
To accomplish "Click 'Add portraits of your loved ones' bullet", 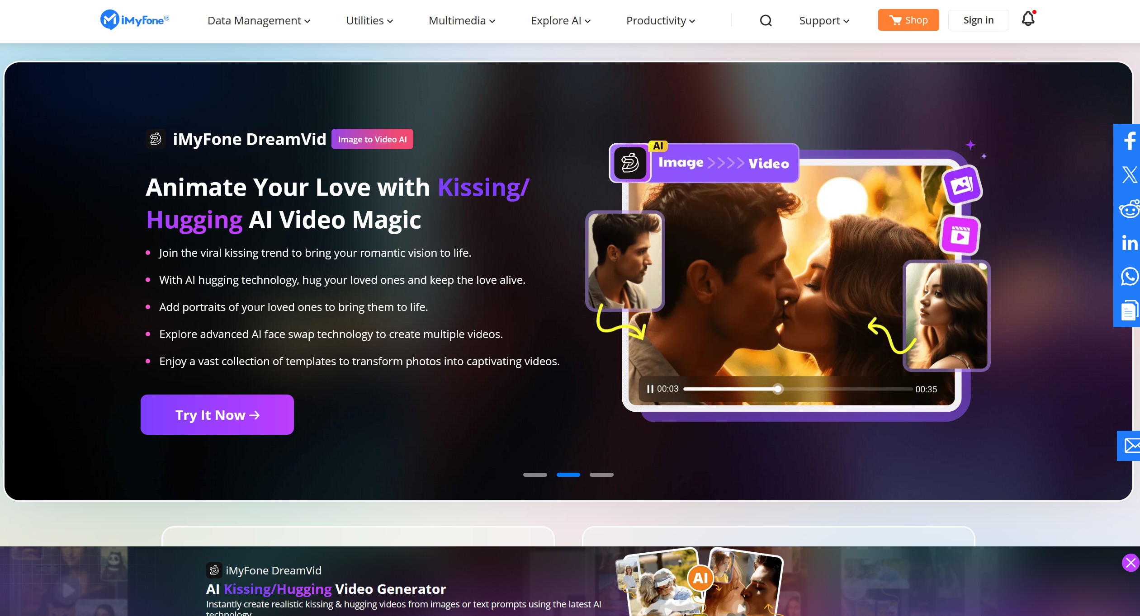I will coord(293,307).
